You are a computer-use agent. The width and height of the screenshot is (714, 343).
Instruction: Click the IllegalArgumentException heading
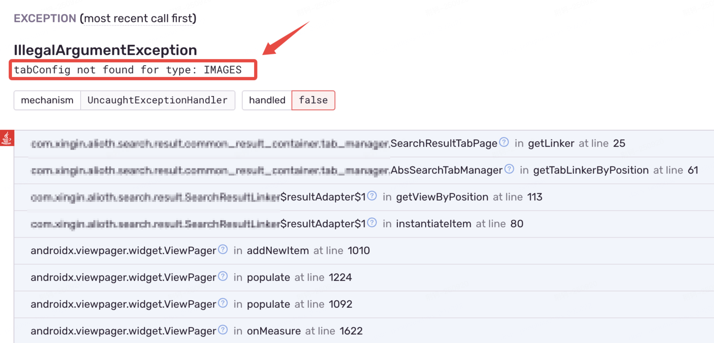click(105, 50)
